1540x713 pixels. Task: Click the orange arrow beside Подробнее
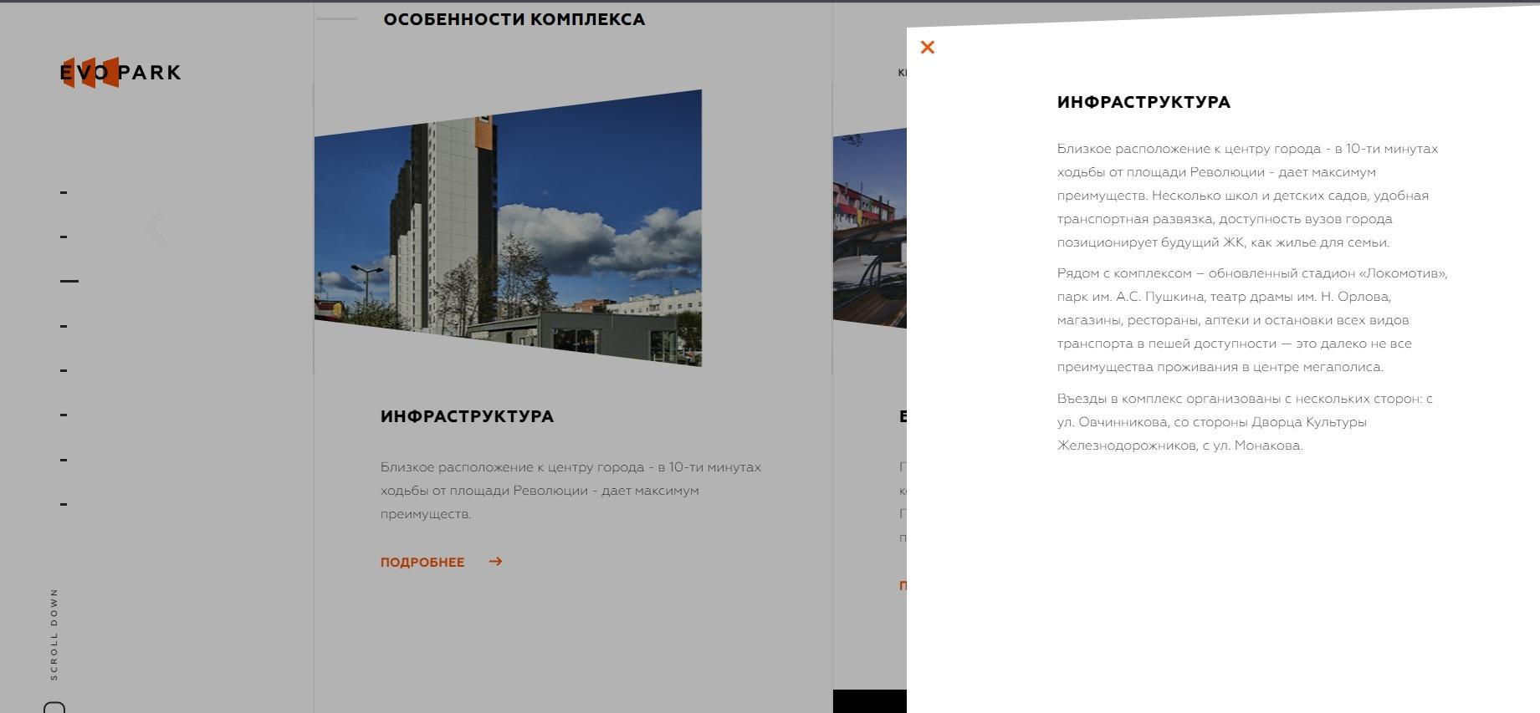coord(495,562)
